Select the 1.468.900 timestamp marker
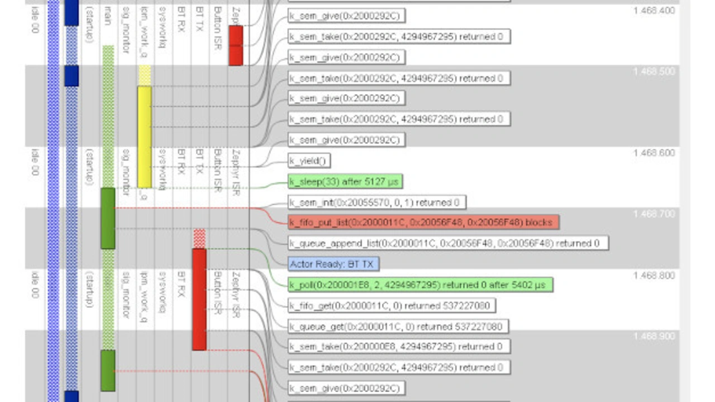 [654, 336]
